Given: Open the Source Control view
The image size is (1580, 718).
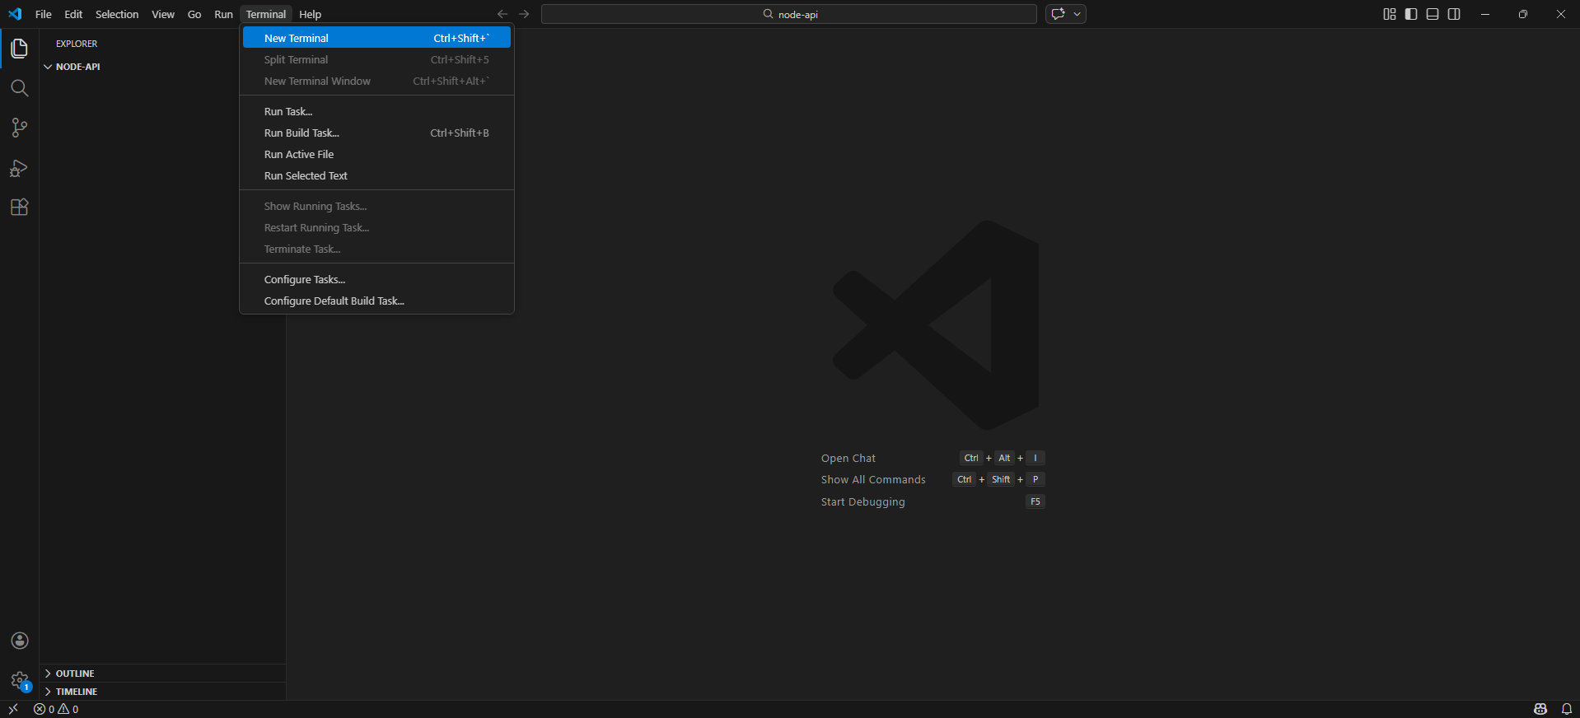Looking at the screenshot, I should 19,128.
